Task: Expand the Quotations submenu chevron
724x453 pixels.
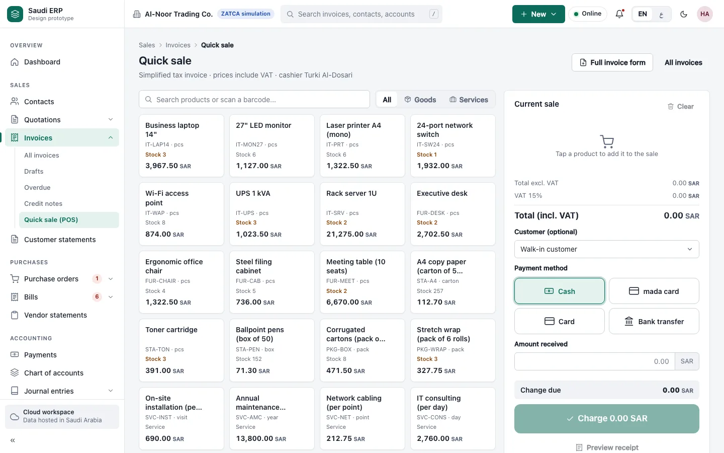Action: click(111, 120)
